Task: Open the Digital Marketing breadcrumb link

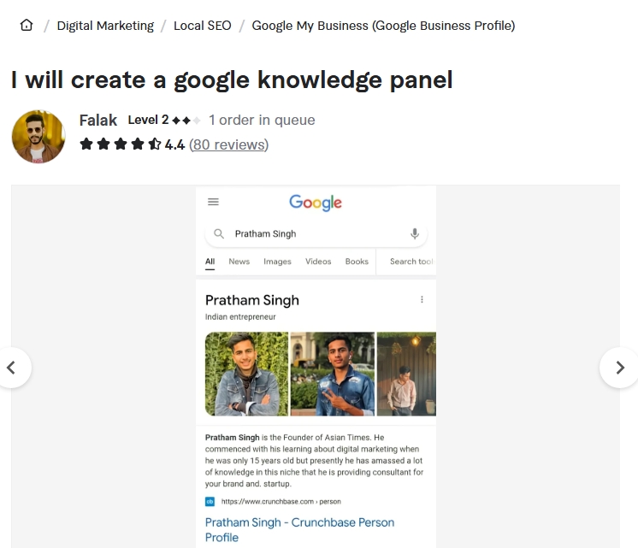Action: coord(105,26)
